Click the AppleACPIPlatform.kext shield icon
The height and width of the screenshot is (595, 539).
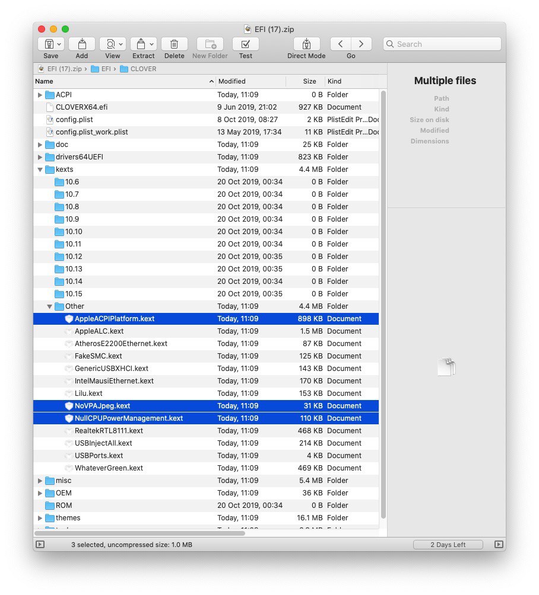(69, 319)
